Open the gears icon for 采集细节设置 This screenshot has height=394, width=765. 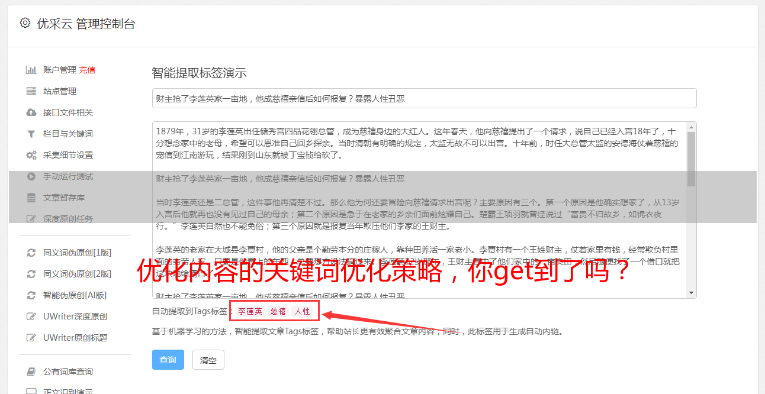tap(31, 155)
